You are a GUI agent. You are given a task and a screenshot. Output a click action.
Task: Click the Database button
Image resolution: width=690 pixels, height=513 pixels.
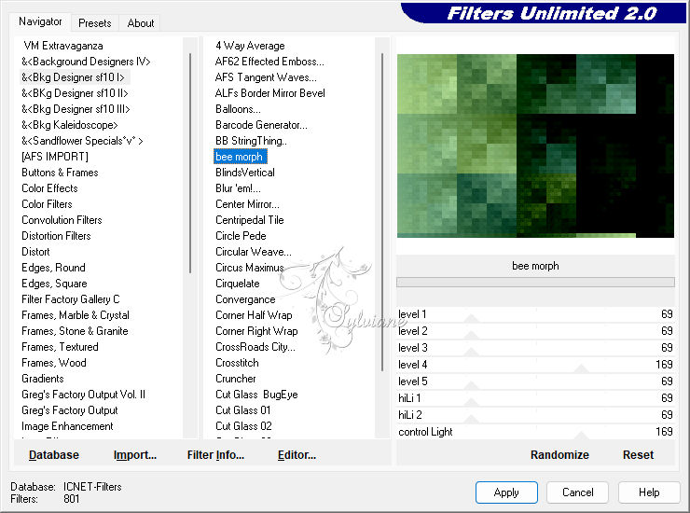54,455
